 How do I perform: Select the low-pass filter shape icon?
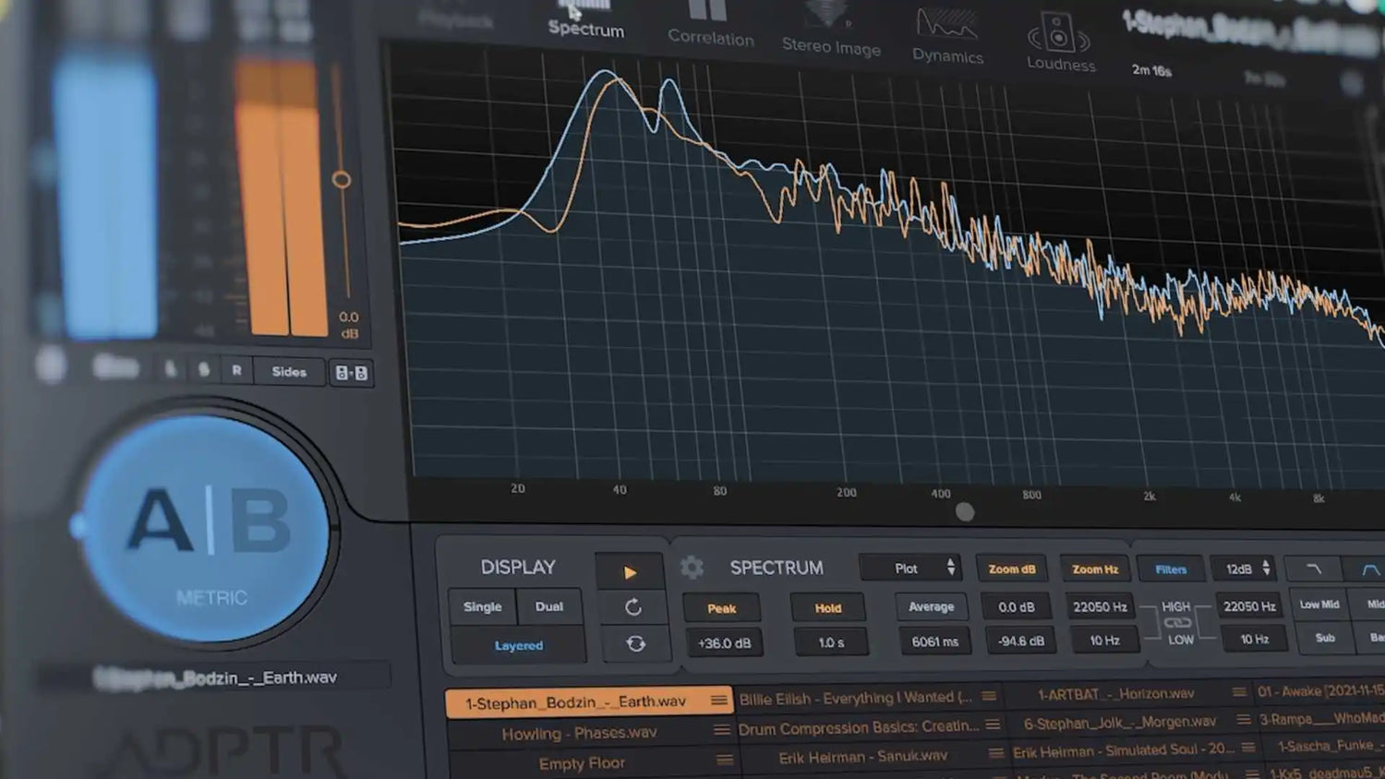[x=1314, y=569]
